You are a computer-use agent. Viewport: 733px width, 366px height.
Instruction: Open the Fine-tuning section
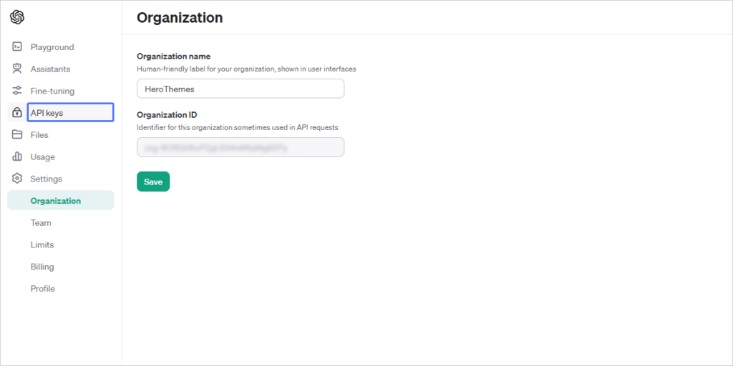(x=52, y=91)
